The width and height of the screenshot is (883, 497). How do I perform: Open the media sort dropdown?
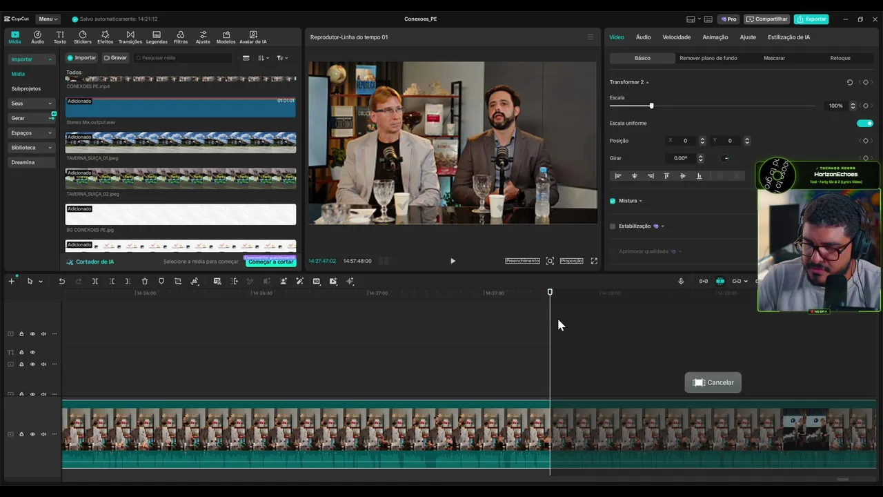(264, 58)
